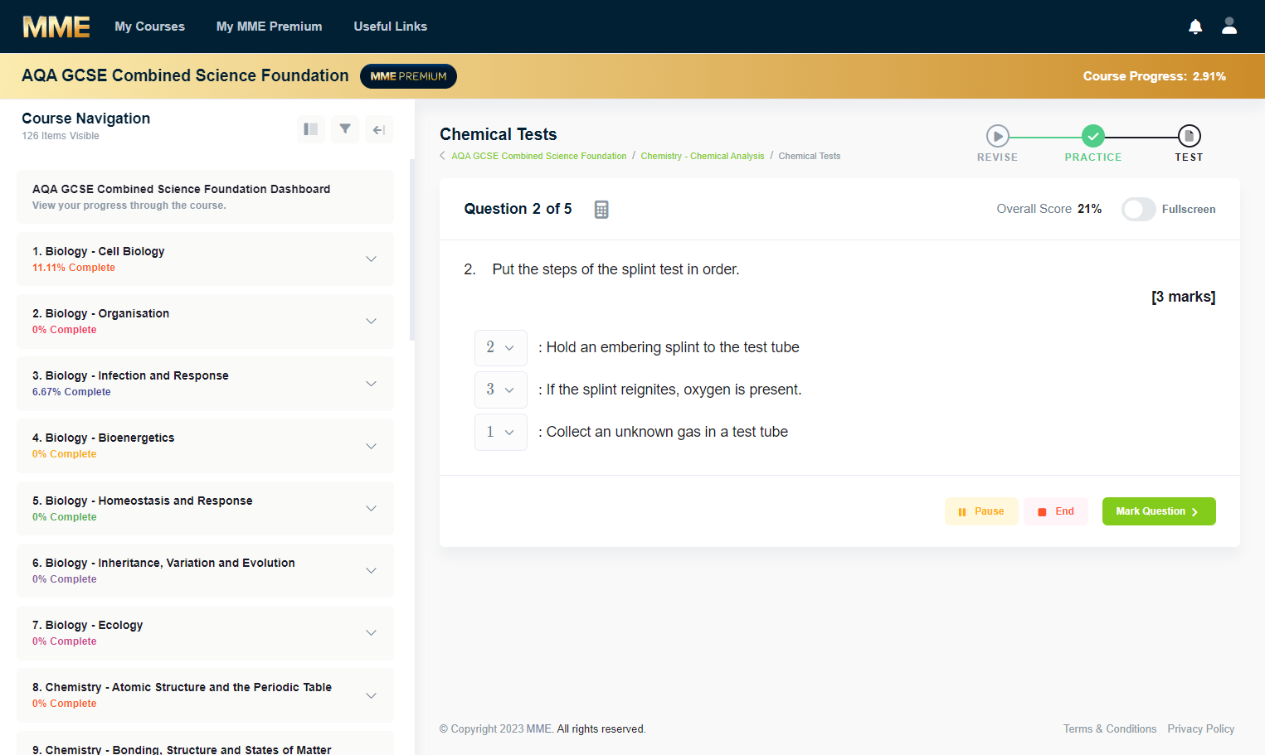This screenshot has width=1265, height=755.
Task: Open Terms & Conditions link
Action: coord(1110,729)
